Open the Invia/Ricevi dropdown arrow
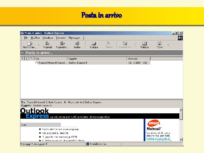Screen dimensions: 204x153 134,45
